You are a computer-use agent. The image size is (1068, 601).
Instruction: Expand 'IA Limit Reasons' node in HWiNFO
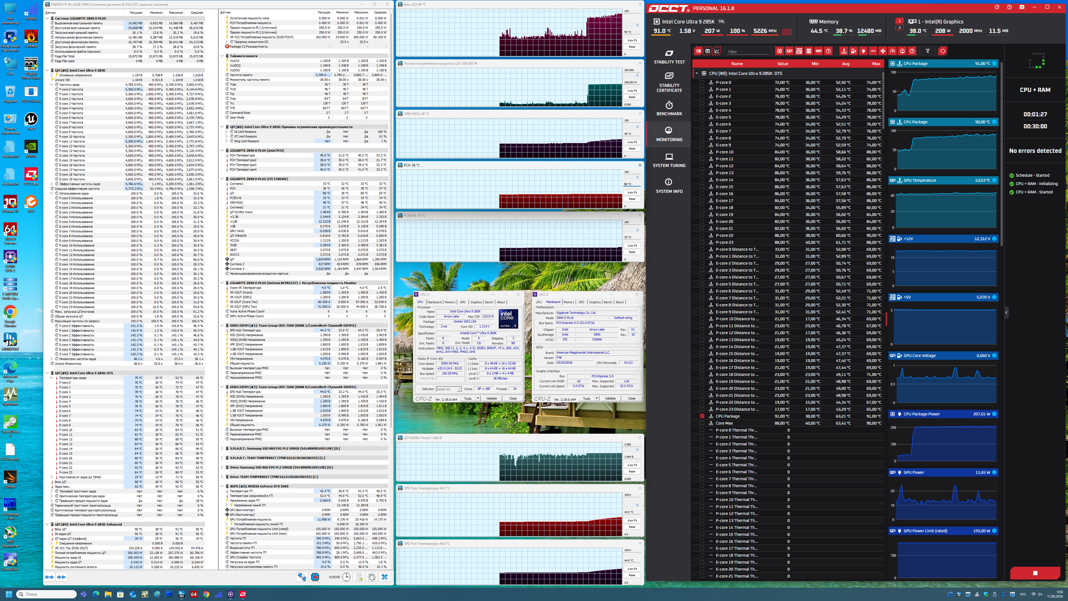tap(226, 132)
